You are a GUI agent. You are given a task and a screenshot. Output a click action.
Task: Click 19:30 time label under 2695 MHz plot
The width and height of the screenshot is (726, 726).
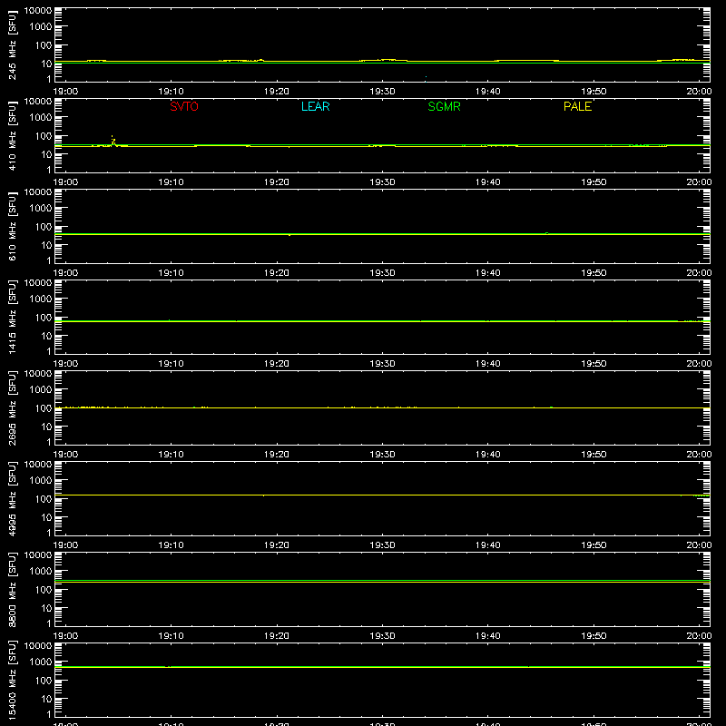point(382,455)
